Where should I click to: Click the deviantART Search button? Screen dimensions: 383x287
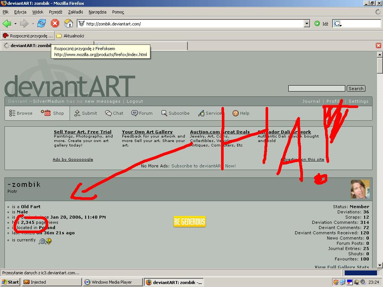[356, 89]
